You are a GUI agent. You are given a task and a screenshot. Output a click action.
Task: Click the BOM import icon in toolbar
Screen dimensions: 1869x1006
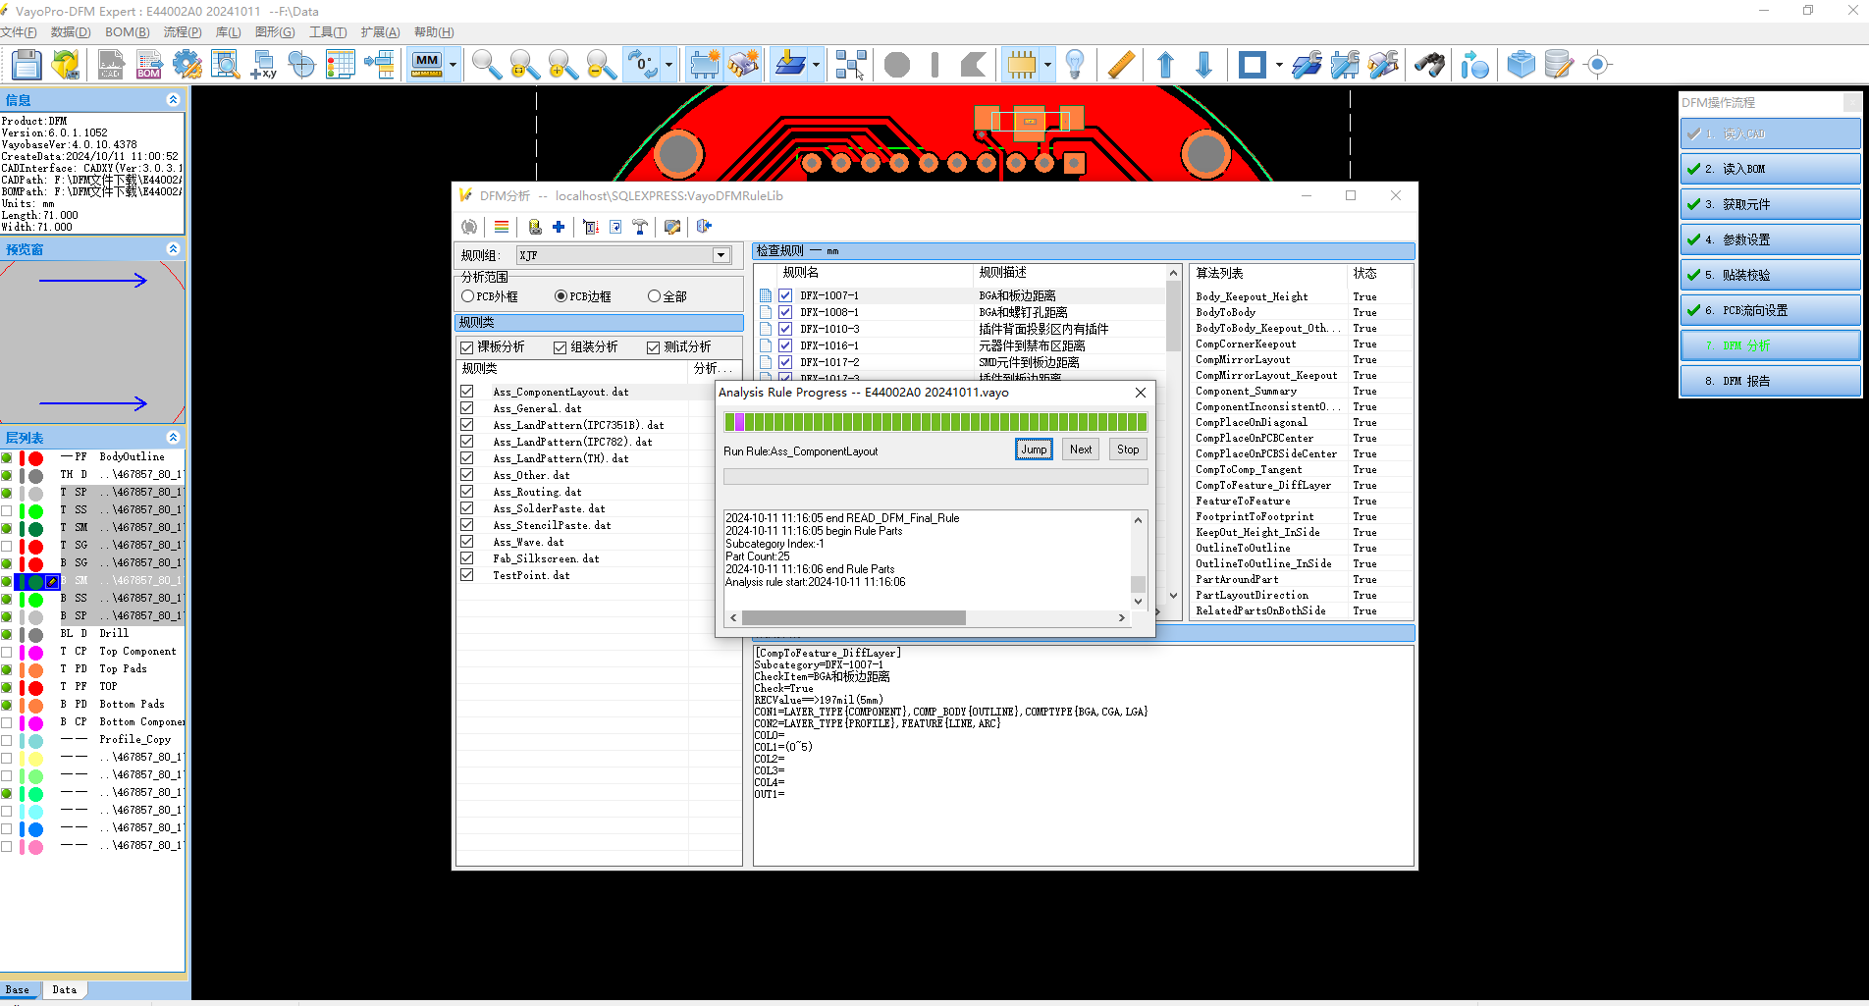[x=149, y=65]
